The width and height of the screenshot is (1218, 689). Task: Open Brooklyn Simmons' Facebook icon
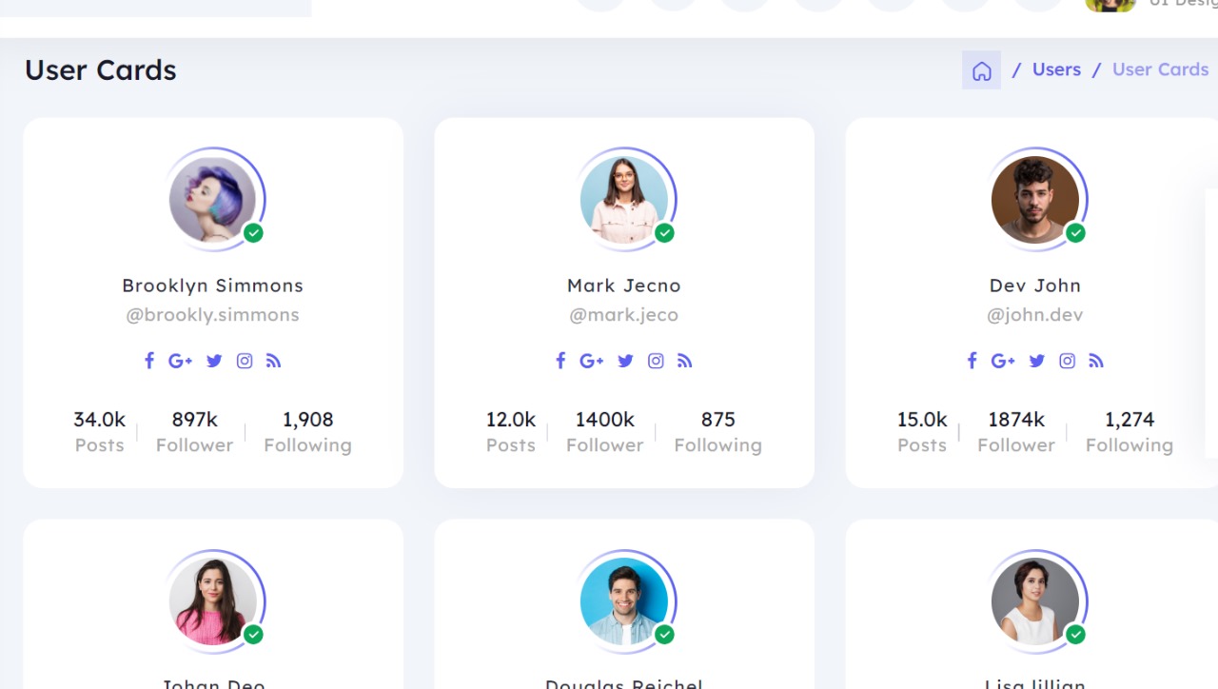click(x=149, y=361)
